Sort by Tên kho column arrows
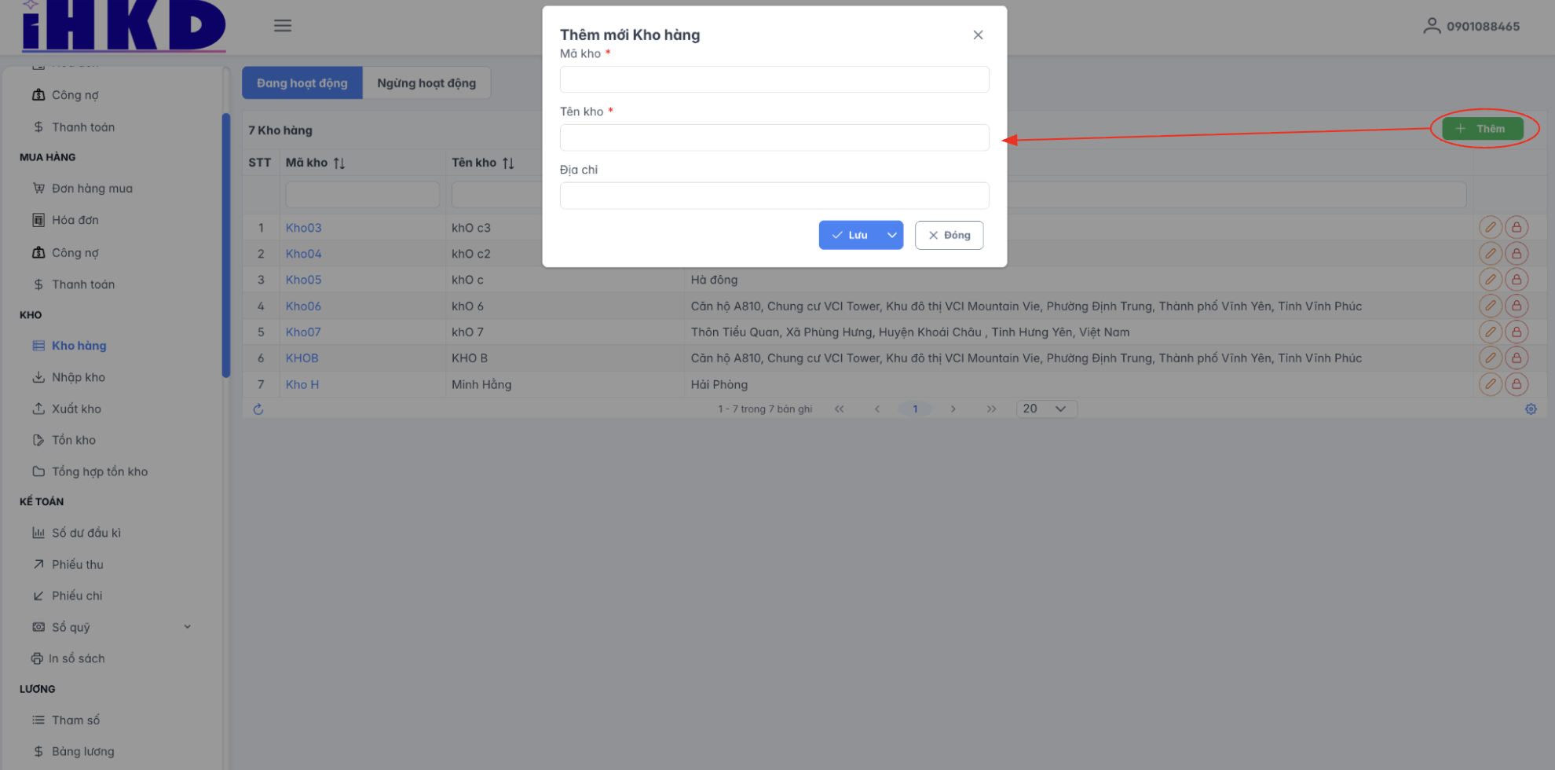The height and width of the screenshot is (770, 1555). [x=508, y=163]
